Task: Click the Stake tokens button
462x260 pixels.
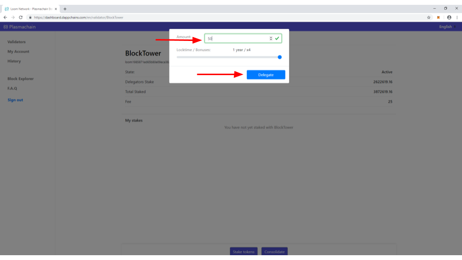Action: (244, 251)
